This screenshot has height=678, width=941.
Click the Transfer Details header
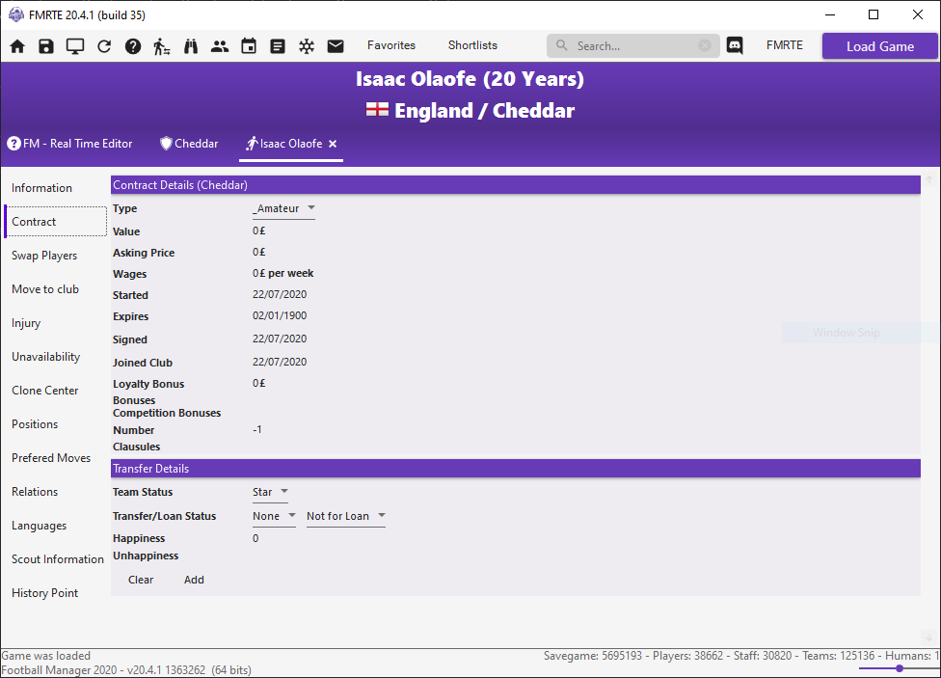coord(516,469)
